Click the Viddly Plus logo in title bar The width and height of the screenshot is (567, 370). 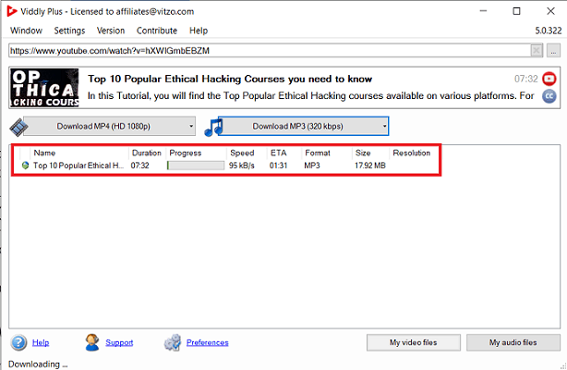(12, 11)
